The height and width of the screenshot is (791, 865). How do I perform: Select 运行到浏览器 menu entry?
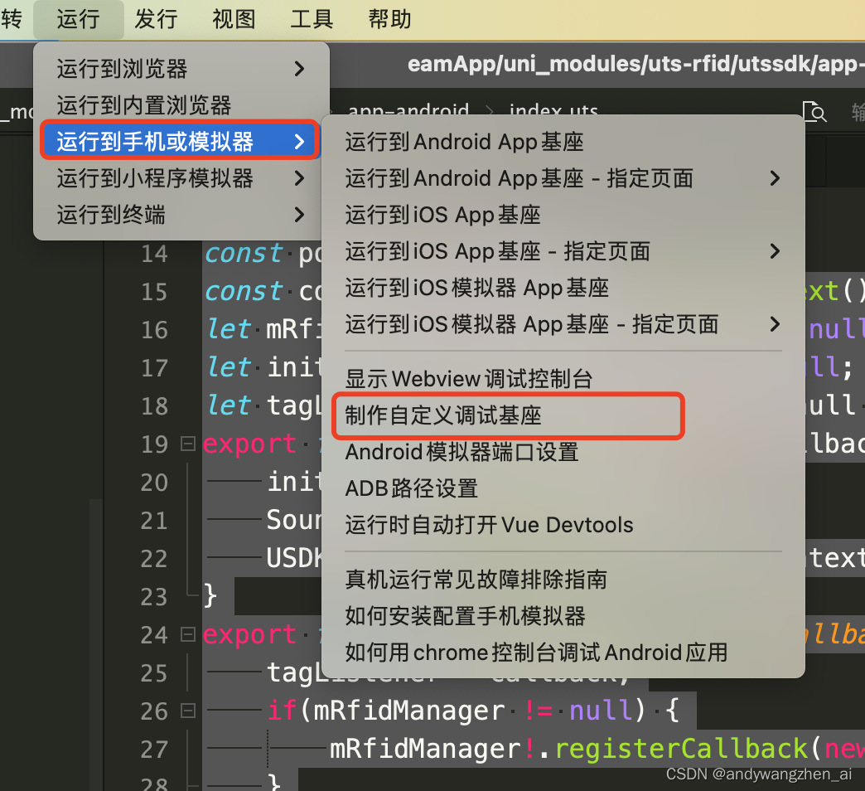(x=181, y=69)
